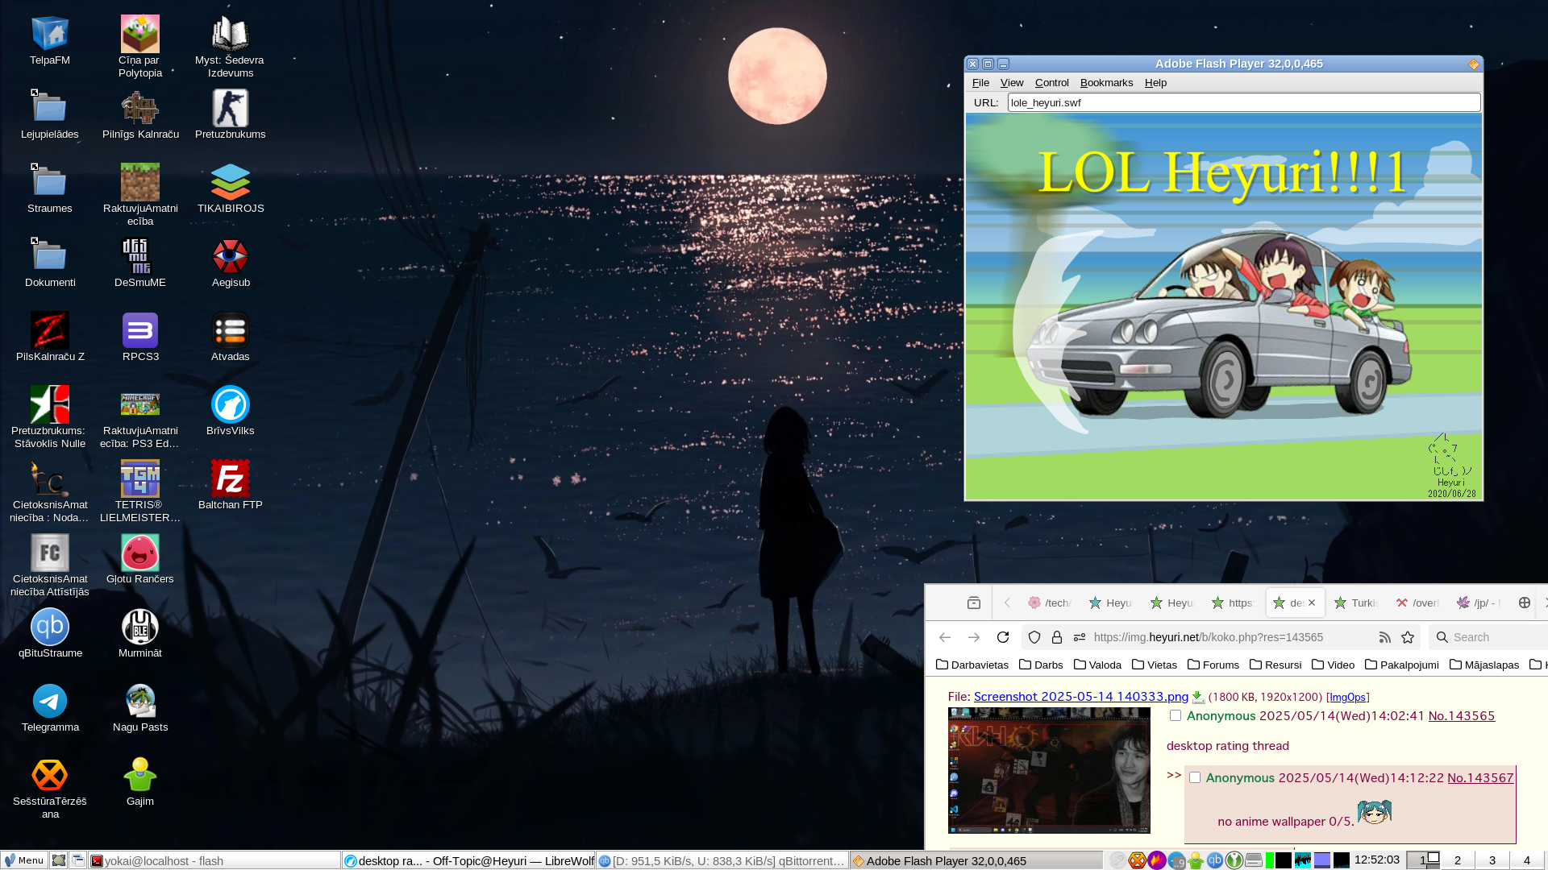Click the Flash Player URL field
This screenshot has width=1548, height=870.
(x=1243, y=102)
